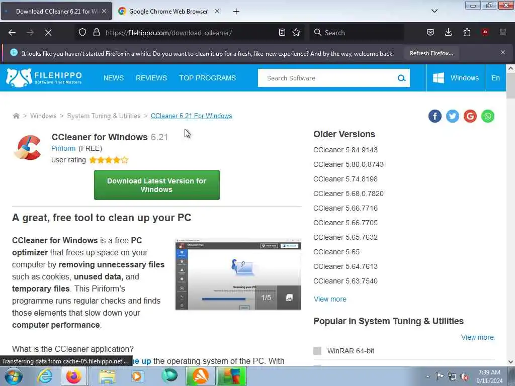The image size is (515, 386).
Task: Open En language selector
Action: point(495,78)
